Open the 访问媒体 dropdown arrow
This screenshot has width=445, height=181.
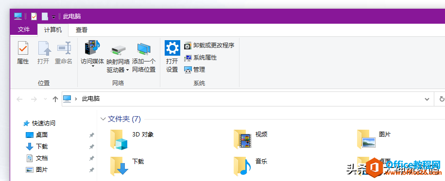point(93,67)
